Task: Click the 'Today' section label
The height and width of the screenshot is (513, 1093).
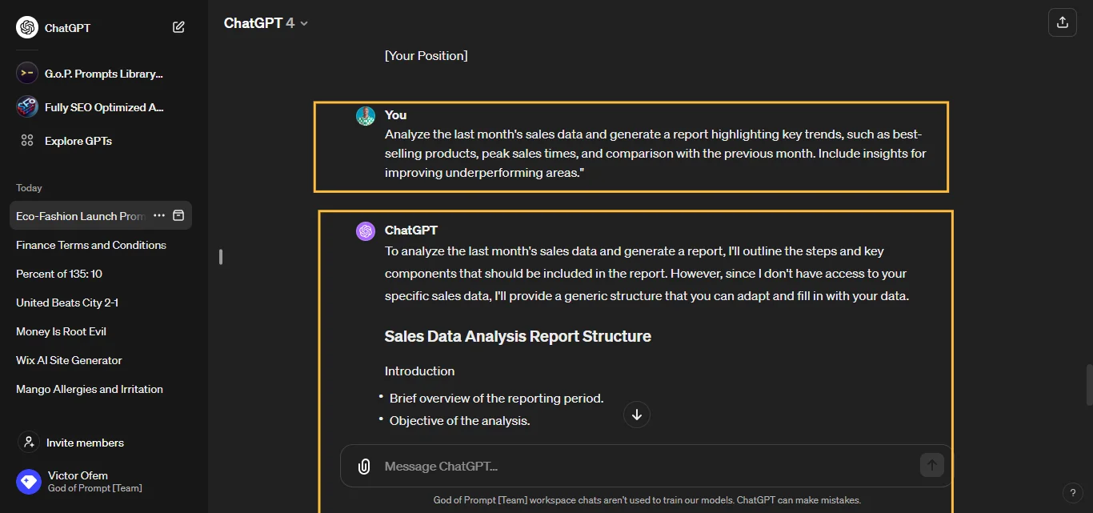Action: (x=29, y=188)
